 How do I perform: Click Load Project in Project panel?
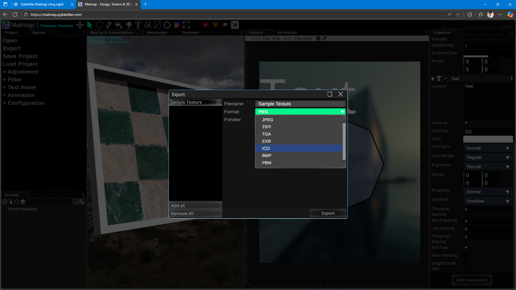point(20,64)
